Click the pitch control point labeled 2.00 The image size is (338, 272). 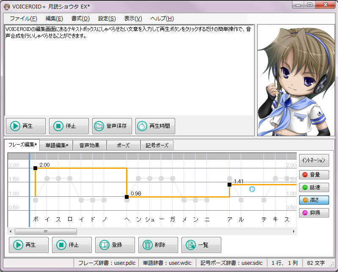36,168
